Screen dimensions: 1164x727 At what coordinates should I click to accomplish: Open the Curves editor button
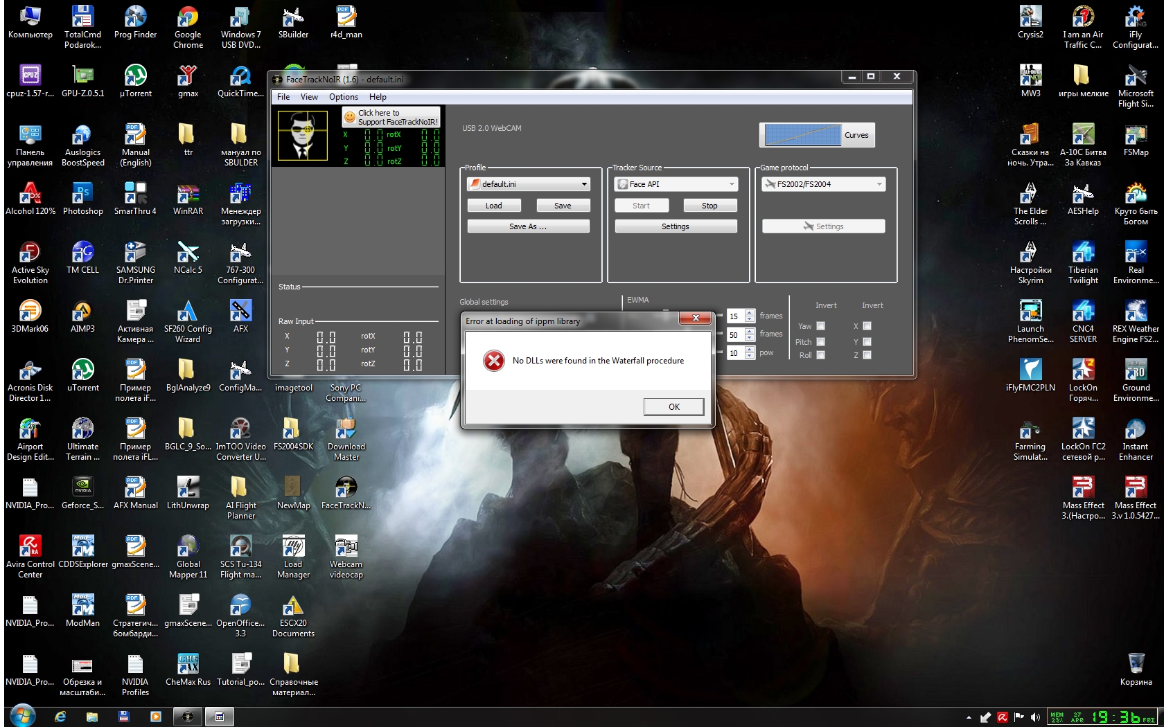click(x=818, y=135)
